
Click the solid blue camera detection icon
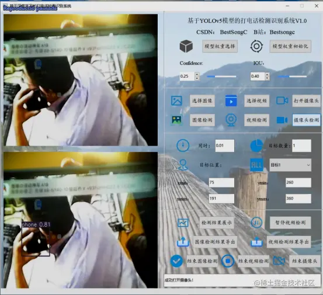click(282, 120)
